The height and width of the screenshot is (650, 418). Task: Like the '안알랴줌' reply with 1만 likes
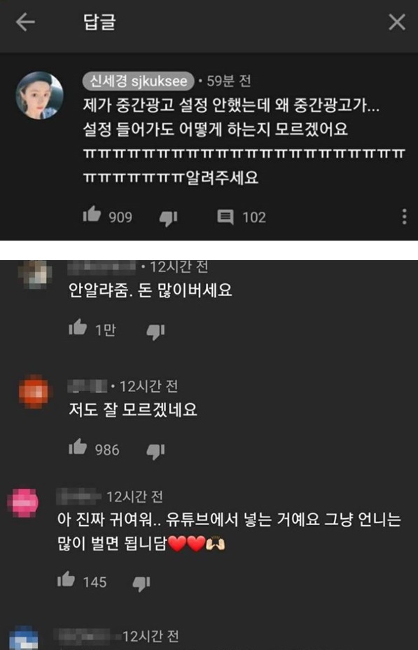78,327
